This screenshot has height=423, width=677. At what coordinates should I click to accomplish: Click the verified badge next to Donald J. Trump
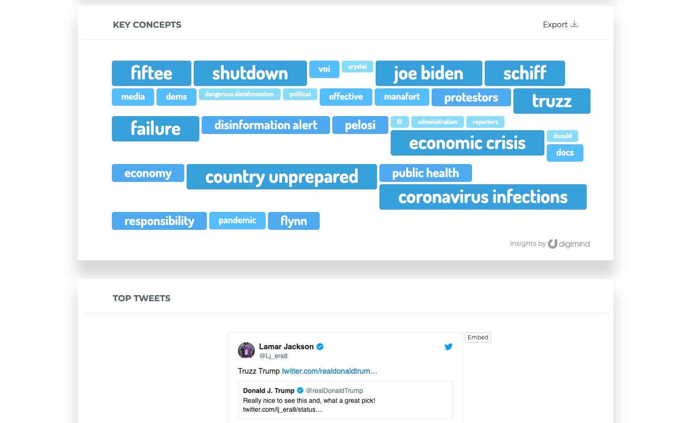click(300, 390)
